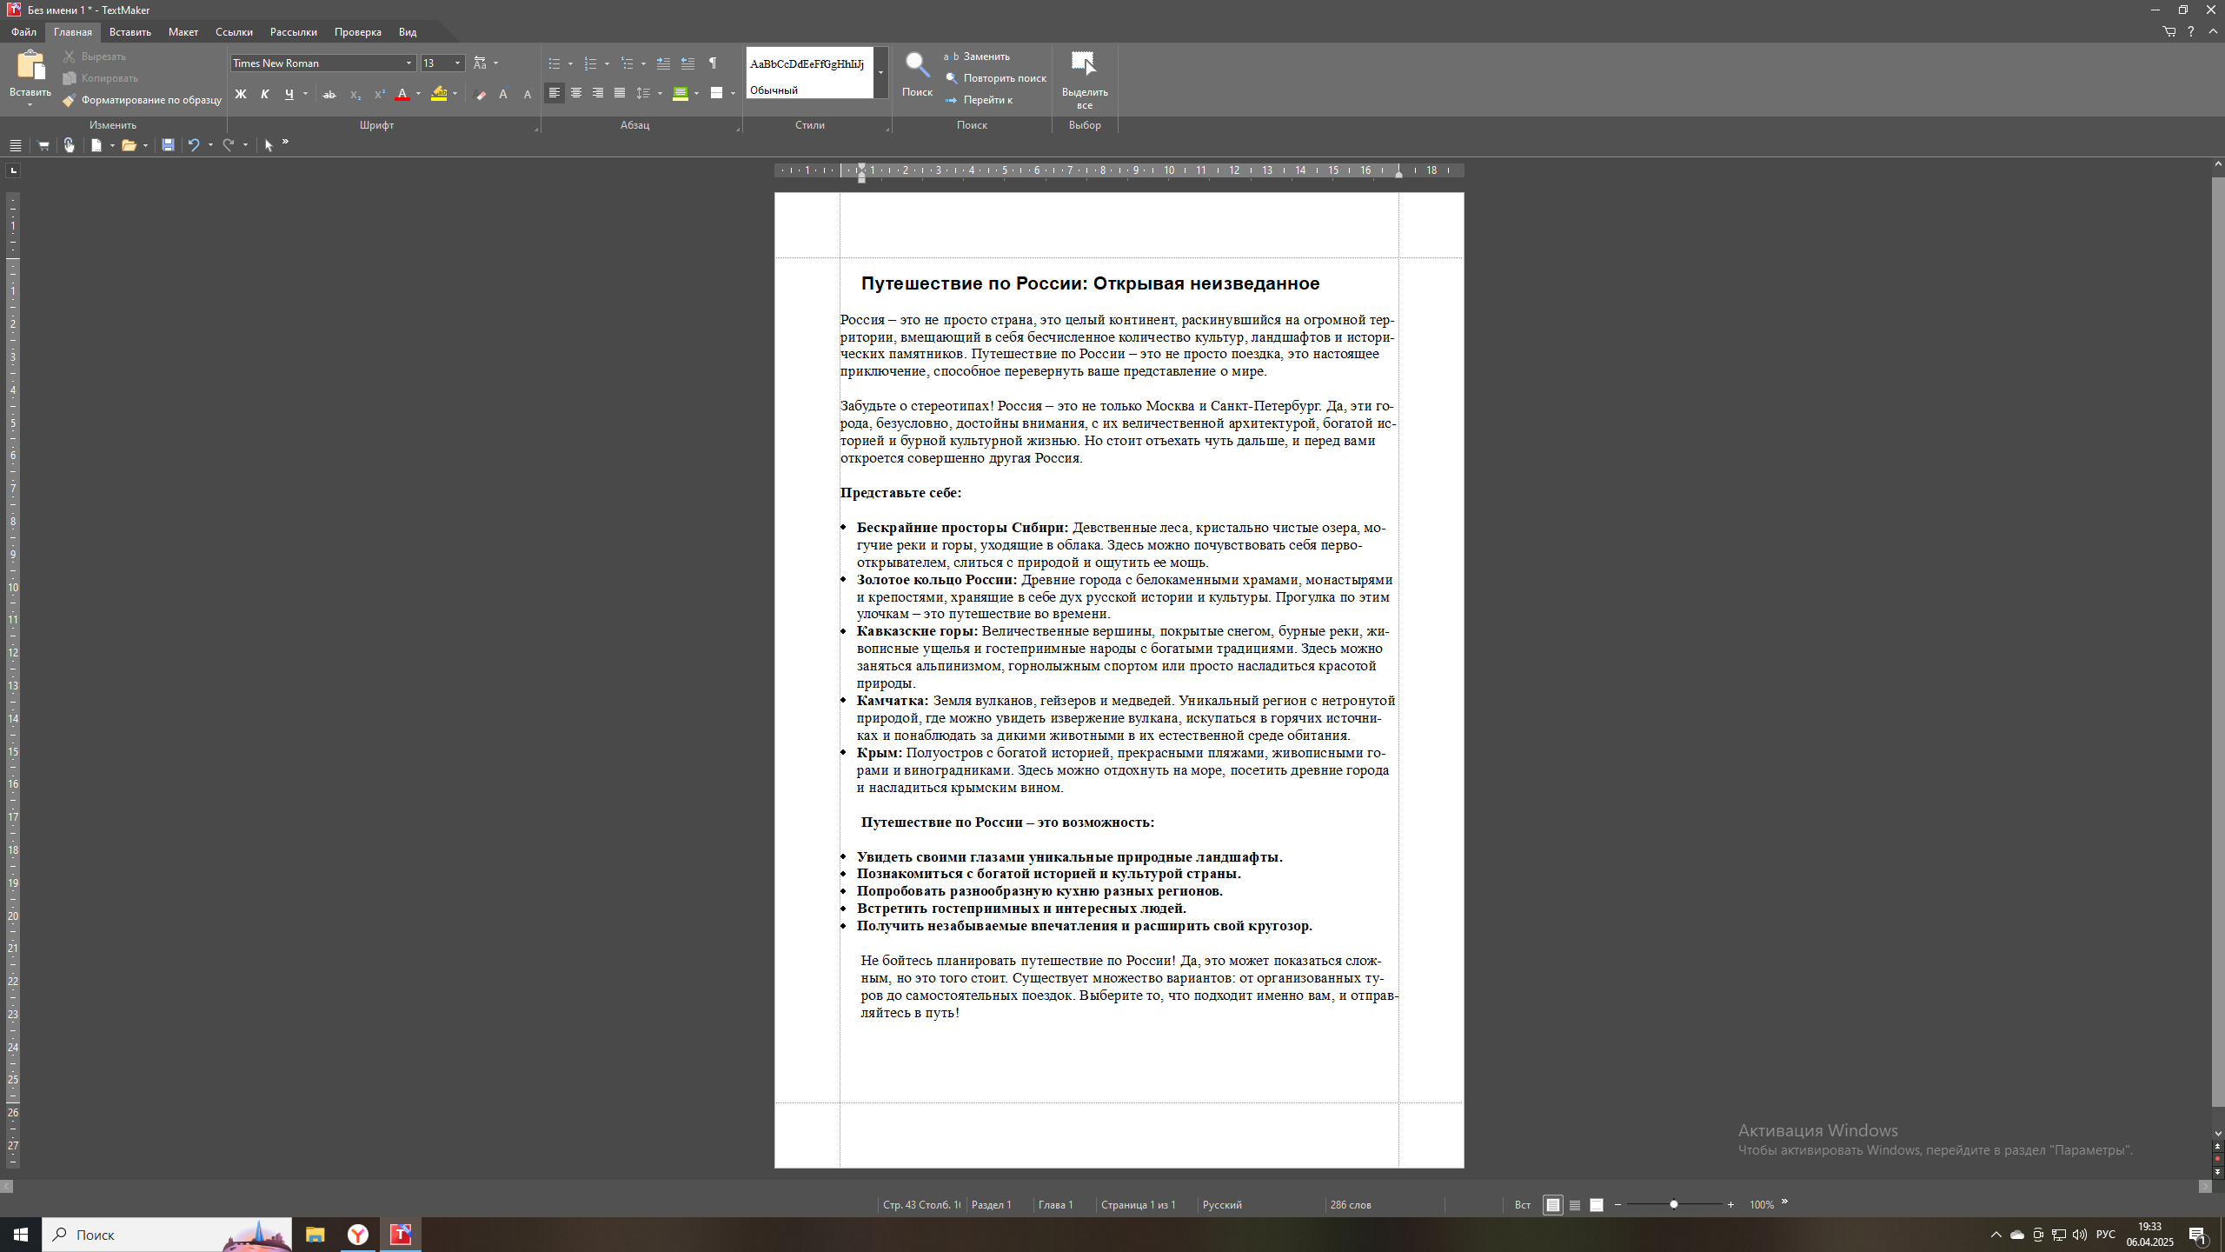Viewport: 2225px width, 1252px height.
Task: Expand the styles gallery (Обычный) dropdown arrow
Action: tap(880, 72)
